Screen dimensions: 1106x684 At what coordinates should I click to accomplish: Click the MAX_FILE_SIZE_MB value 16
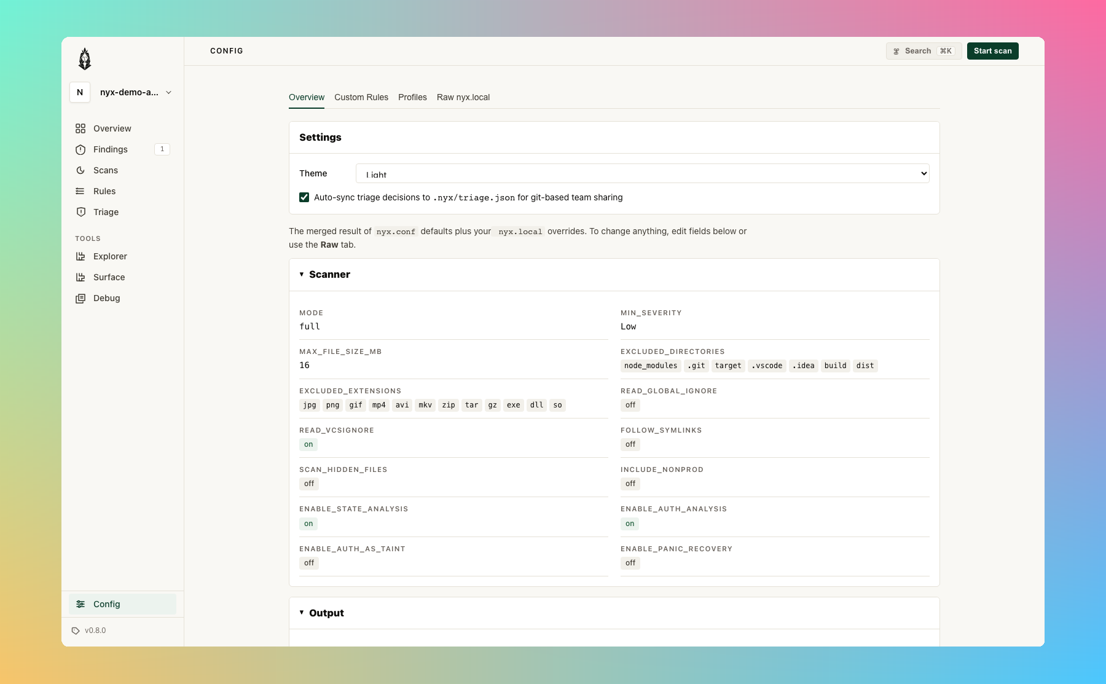click(304, 365)
